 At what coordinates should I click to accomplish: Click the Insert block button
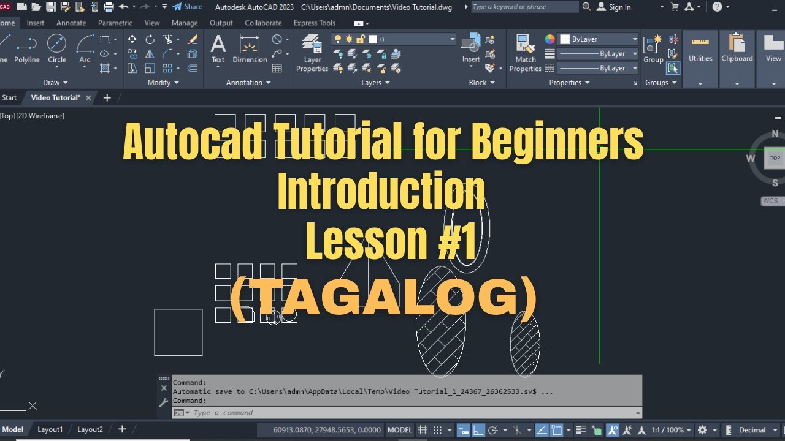click(x=471, y=49)
